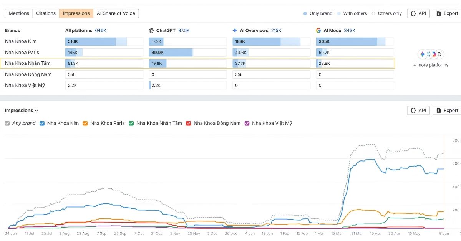This screenshot has width=461, height=241.
Task: Click the 19.8K ChatGPT bar
Action: point(188,63)
